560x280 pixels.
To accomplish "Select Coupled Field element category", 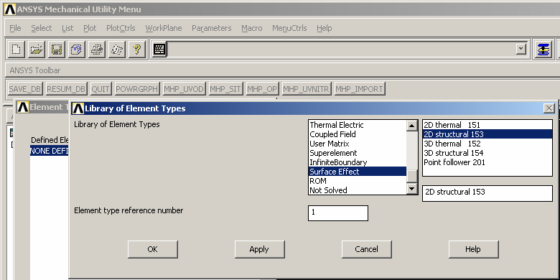I will tap(357, 134).
